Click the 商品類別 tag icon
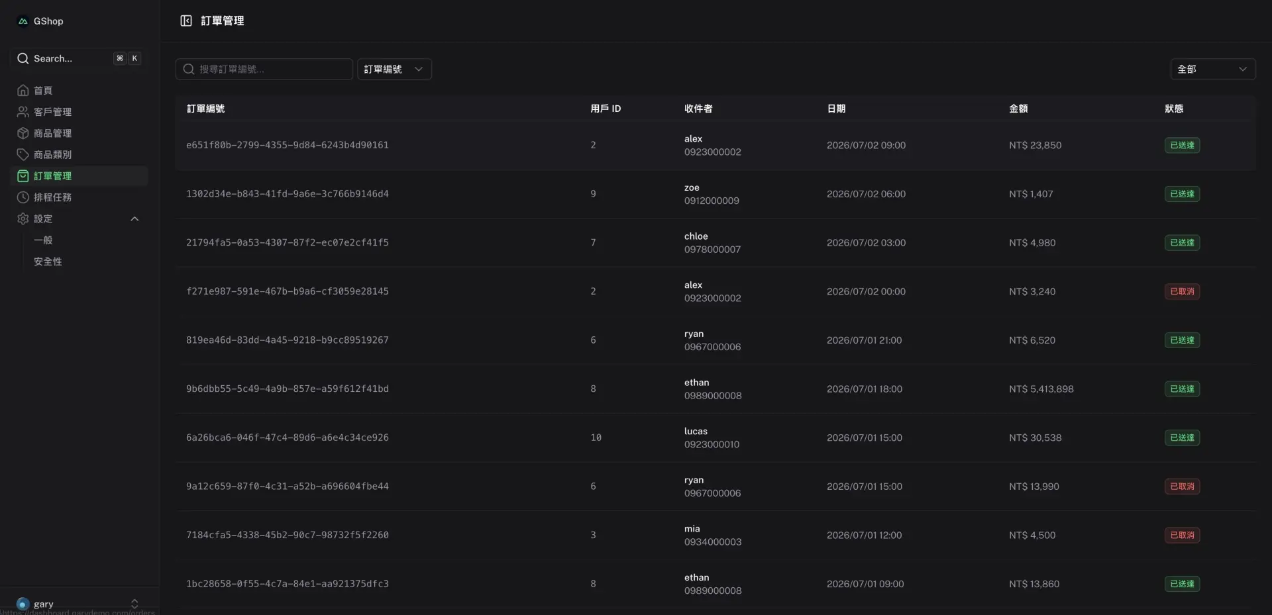Viewport: 1272px width, 615px height. click(23, 154)
